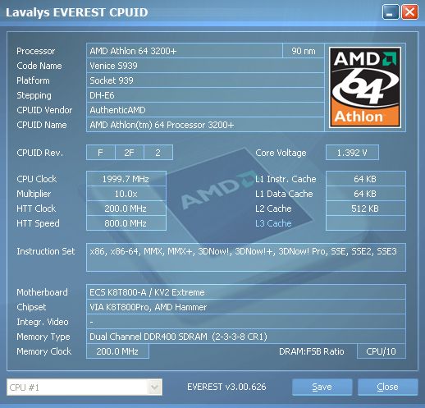This screenshot has height=408, width=425.
Task: Click the AuthenticAMD vendor string
Action: (205, 110)
